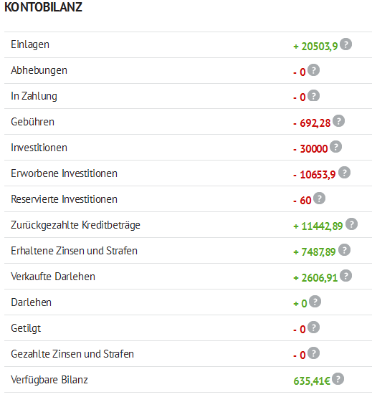Click the help icon for In Zahlung

pyautogui.click(x=313, y=95)
